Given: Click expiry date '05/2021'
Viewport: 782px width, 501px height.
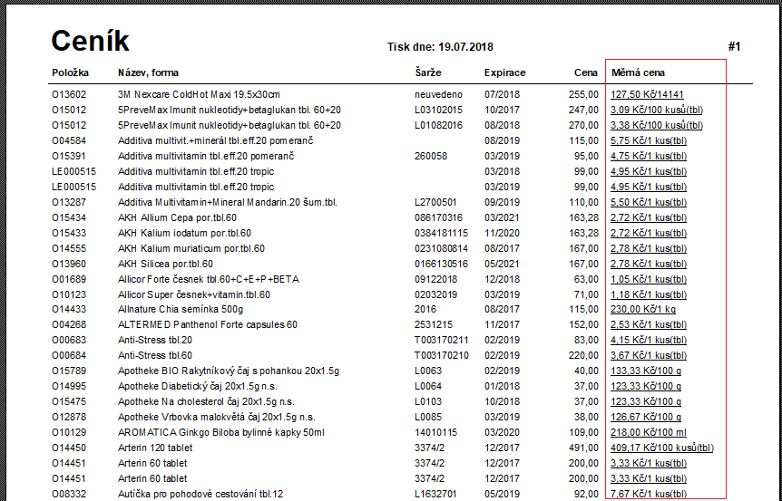Looking at the screenshot, I should [x=502, y=264].
